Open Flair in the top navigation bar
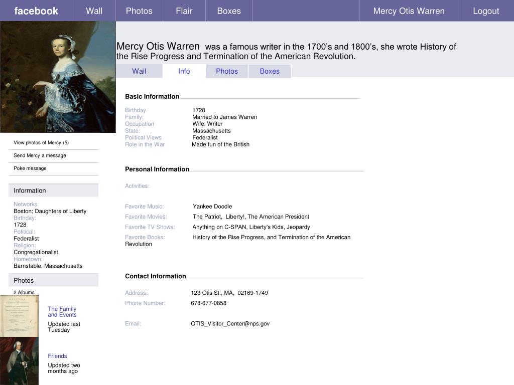This screenshot has height=385, width=514. tap(184, 11)
